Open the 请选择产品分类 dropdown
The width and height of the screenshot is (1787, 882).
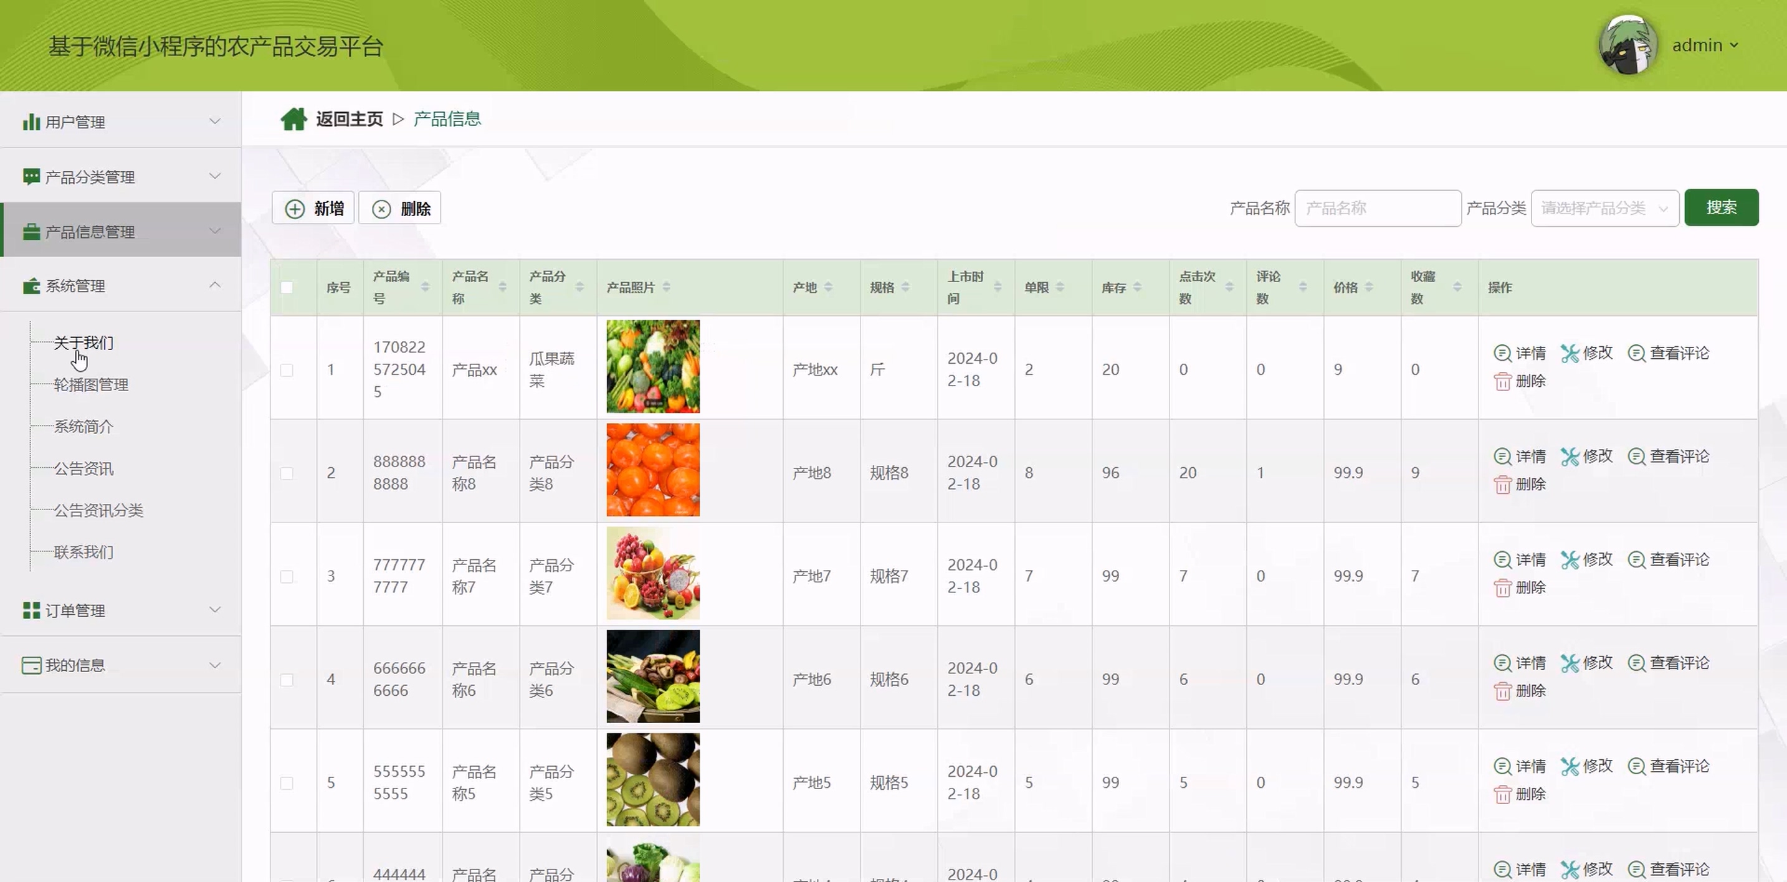pos(1604,208)
